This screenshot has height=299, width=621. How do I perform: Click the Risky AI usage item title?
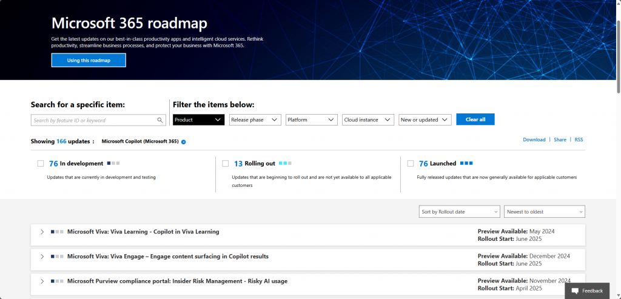(x=178, y=281)
